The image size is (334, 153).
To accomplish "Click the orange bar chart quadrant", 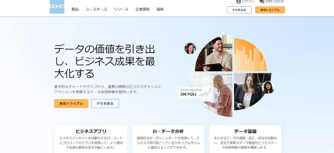I will point(250,55).
